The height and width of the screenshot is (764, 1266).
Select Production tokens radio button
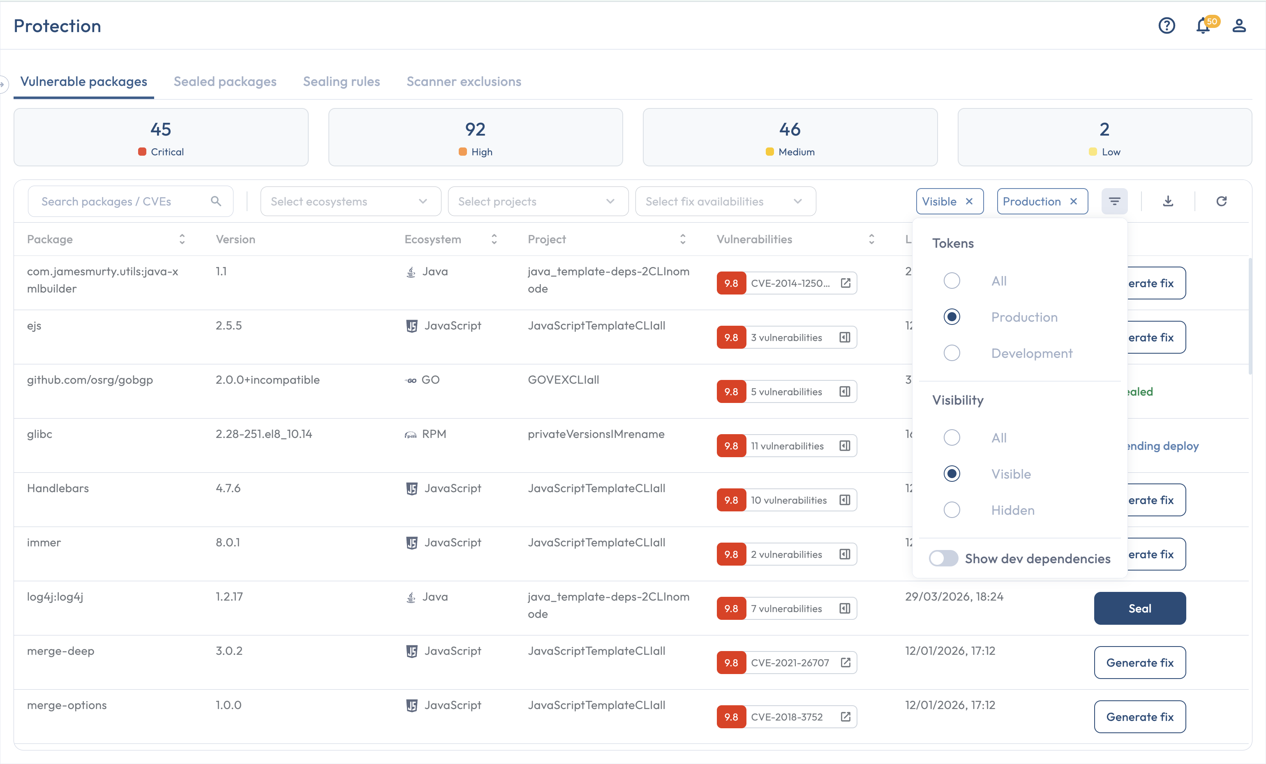(952, 317)
